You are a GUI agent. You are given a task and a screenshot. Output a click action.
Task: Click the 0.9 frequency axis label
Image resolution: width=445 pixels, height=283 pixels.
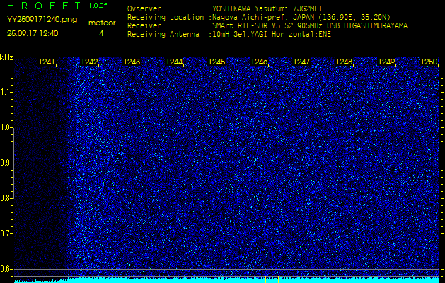tap(5, 163)
